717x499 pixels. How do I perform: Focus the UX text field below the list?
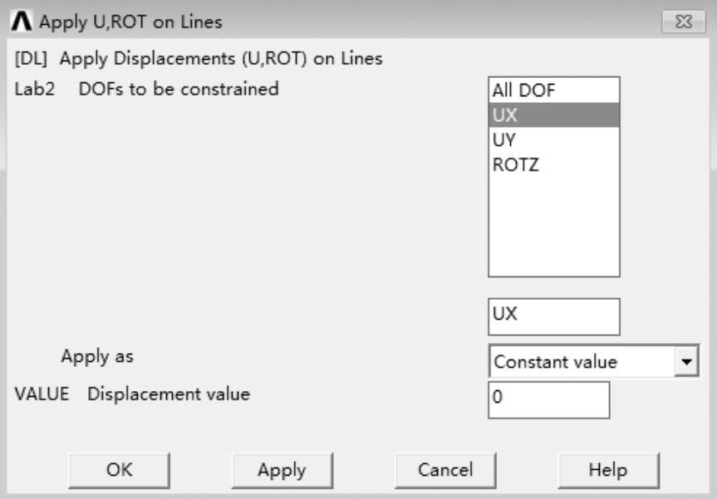tap(553, 316)
